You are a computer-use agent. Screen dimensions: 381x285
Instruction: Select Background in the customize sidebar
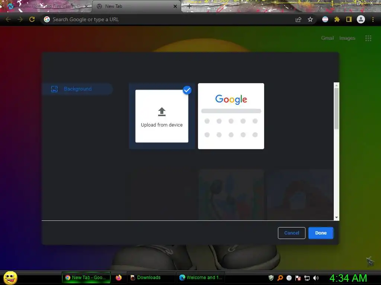(77, 89)
